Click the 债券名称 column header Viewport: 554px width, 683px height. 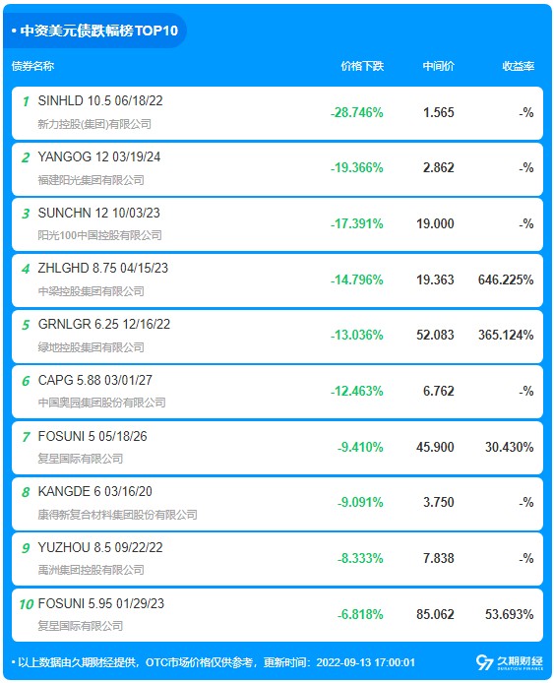[x=32, y=66]
